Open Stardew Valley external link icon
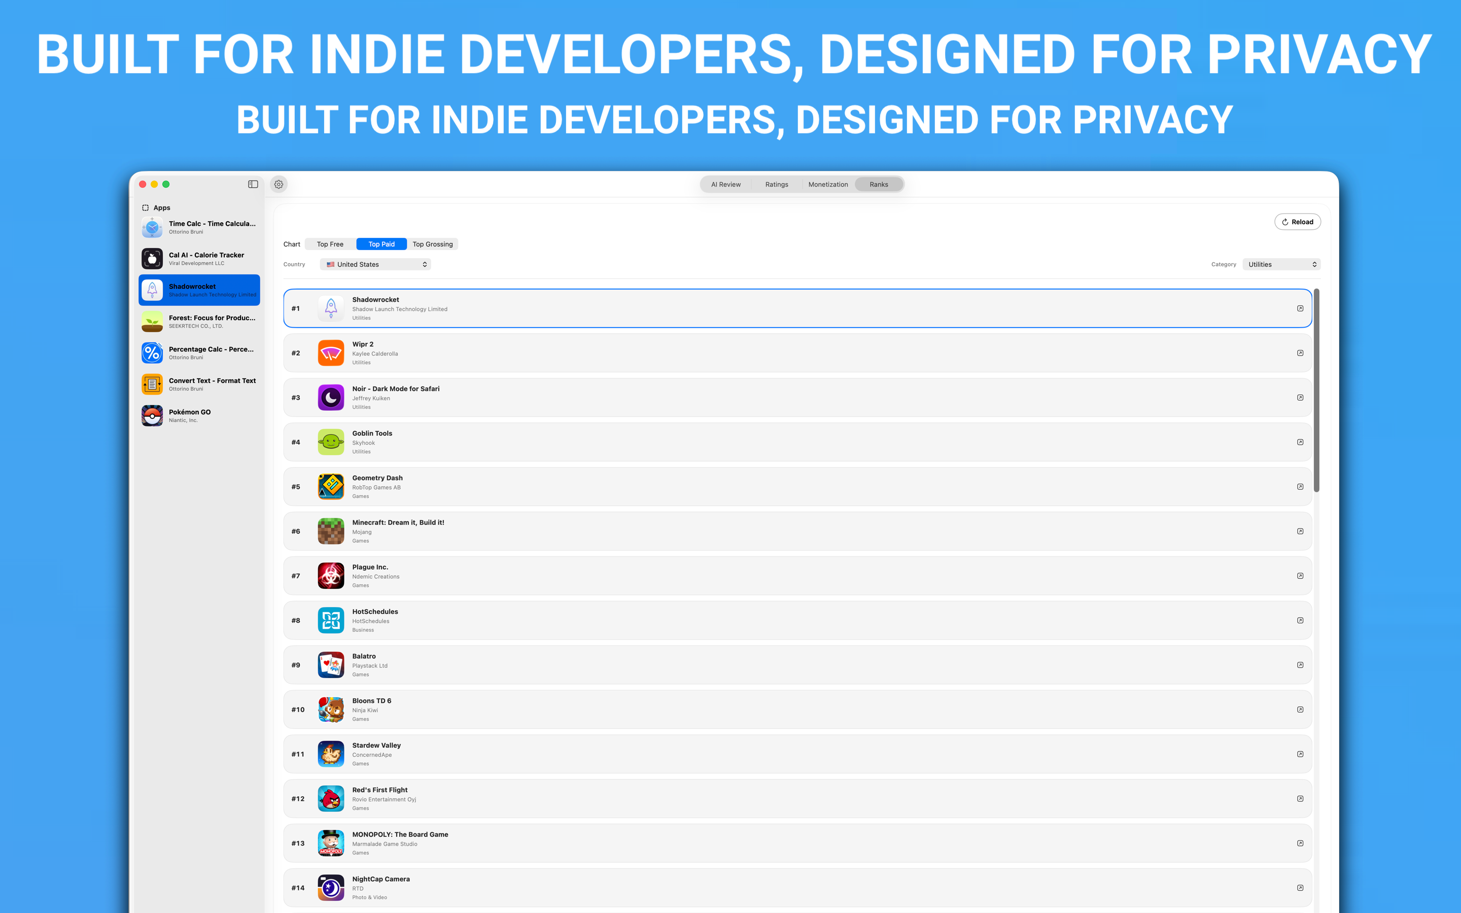Image resolution: width=1461 pixels, height=913 pixels. pos(1300,754)
